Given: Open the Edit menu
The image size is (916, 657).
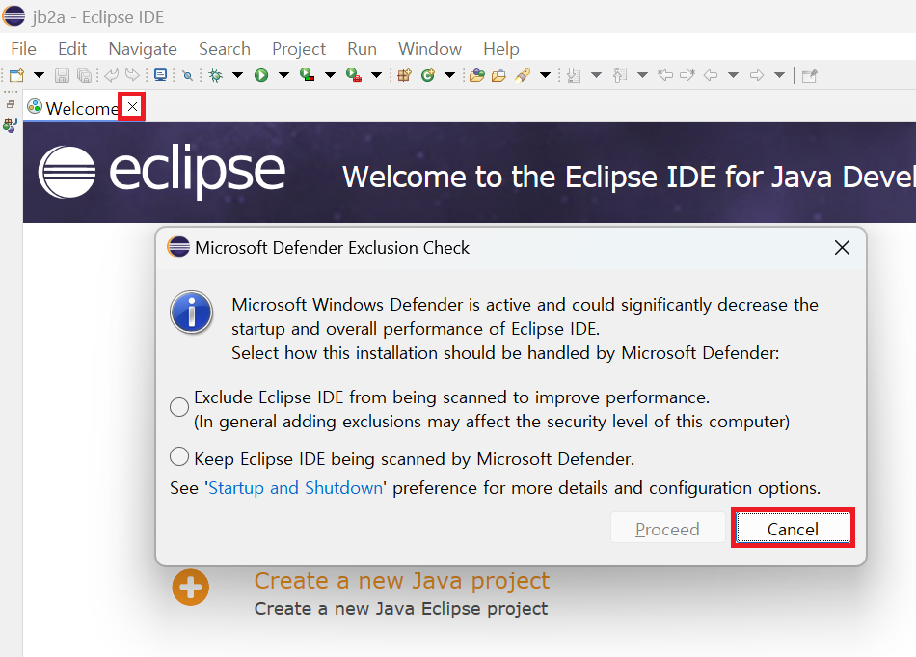Looking at the screenshot, I should pos(72,49).
